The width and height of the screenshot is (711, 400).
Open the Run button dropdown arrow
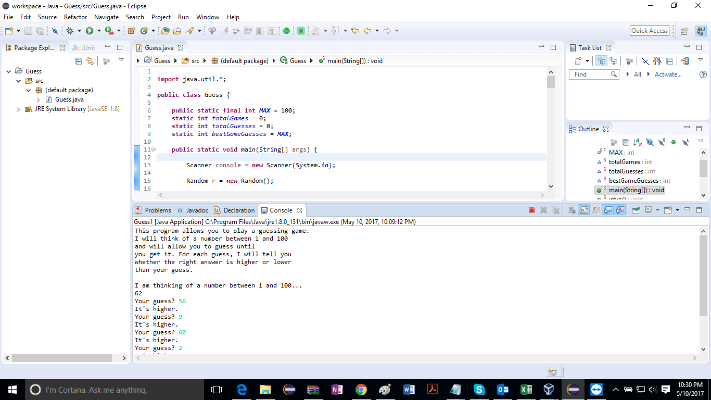point(98,31)
